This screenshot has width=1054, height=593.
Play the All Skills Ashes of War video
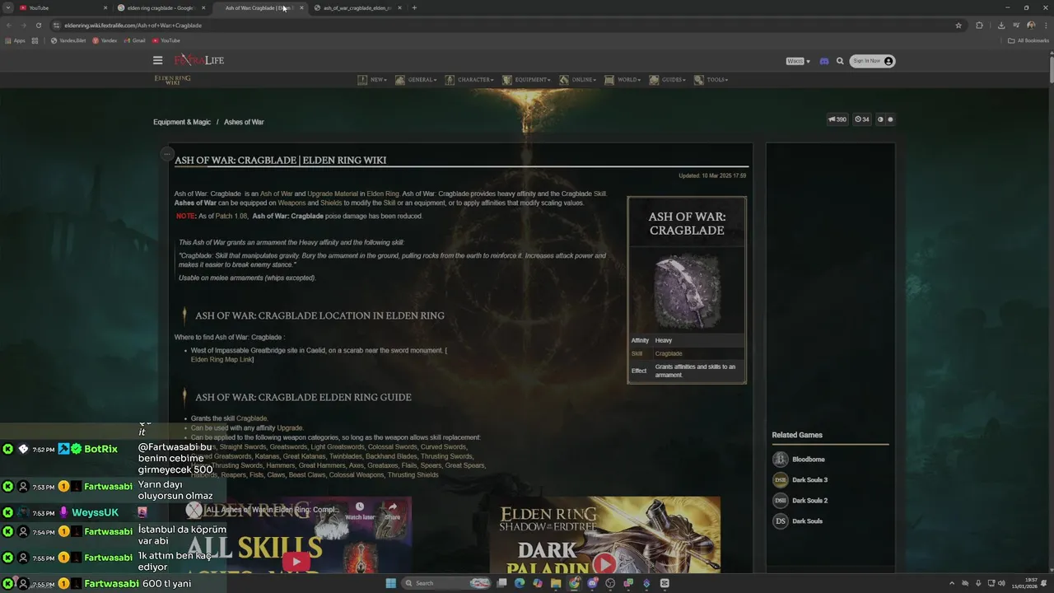(296, 562)
